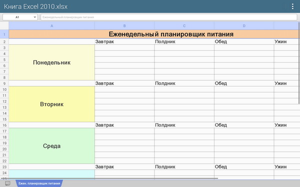
Task: Click the vertical scrollbar on right edge
Action: pyautogui.click(x=299, y=63)
